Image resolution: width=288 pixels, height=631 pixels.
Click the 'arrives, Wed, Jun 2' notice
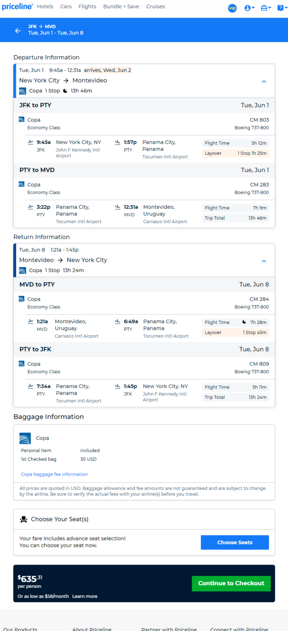click(x=107, y=70)
